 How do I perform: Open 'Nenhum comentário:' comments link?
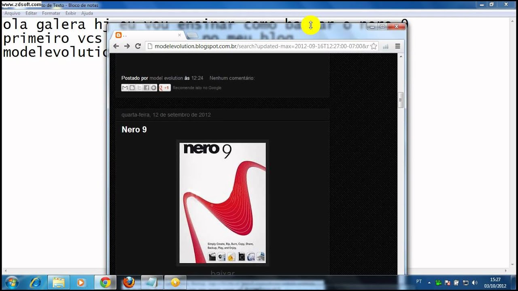click(x=232, y=78)
